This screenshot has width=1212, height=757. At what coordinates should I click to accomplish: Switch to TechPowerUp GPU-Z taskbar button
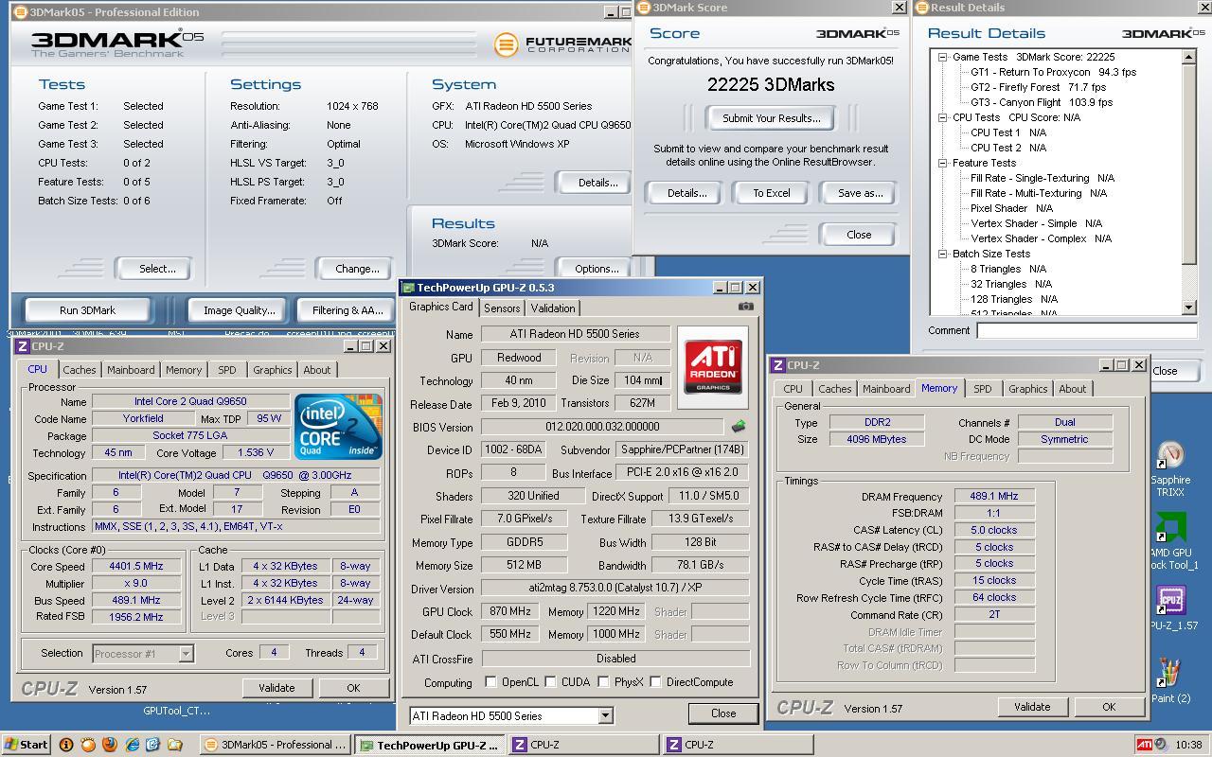coord(429,745)
